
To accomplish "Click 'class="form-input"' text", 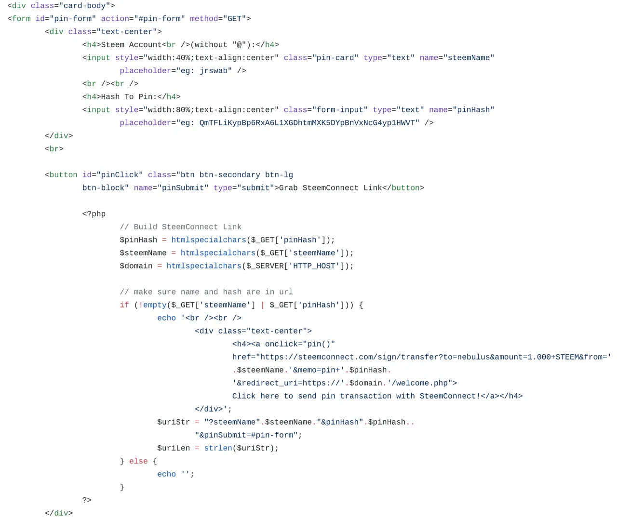I will pos(326,110).
